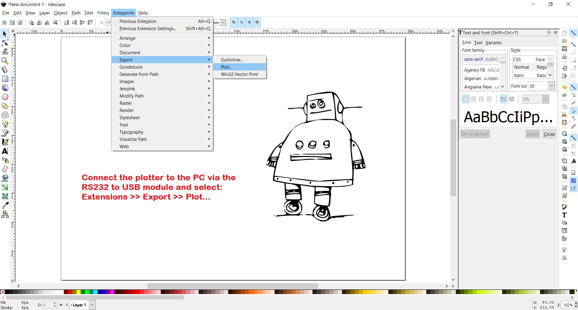Minimize the Text and Font dialog
This screenshot has height=310, width=578.
tap(549, 33)
